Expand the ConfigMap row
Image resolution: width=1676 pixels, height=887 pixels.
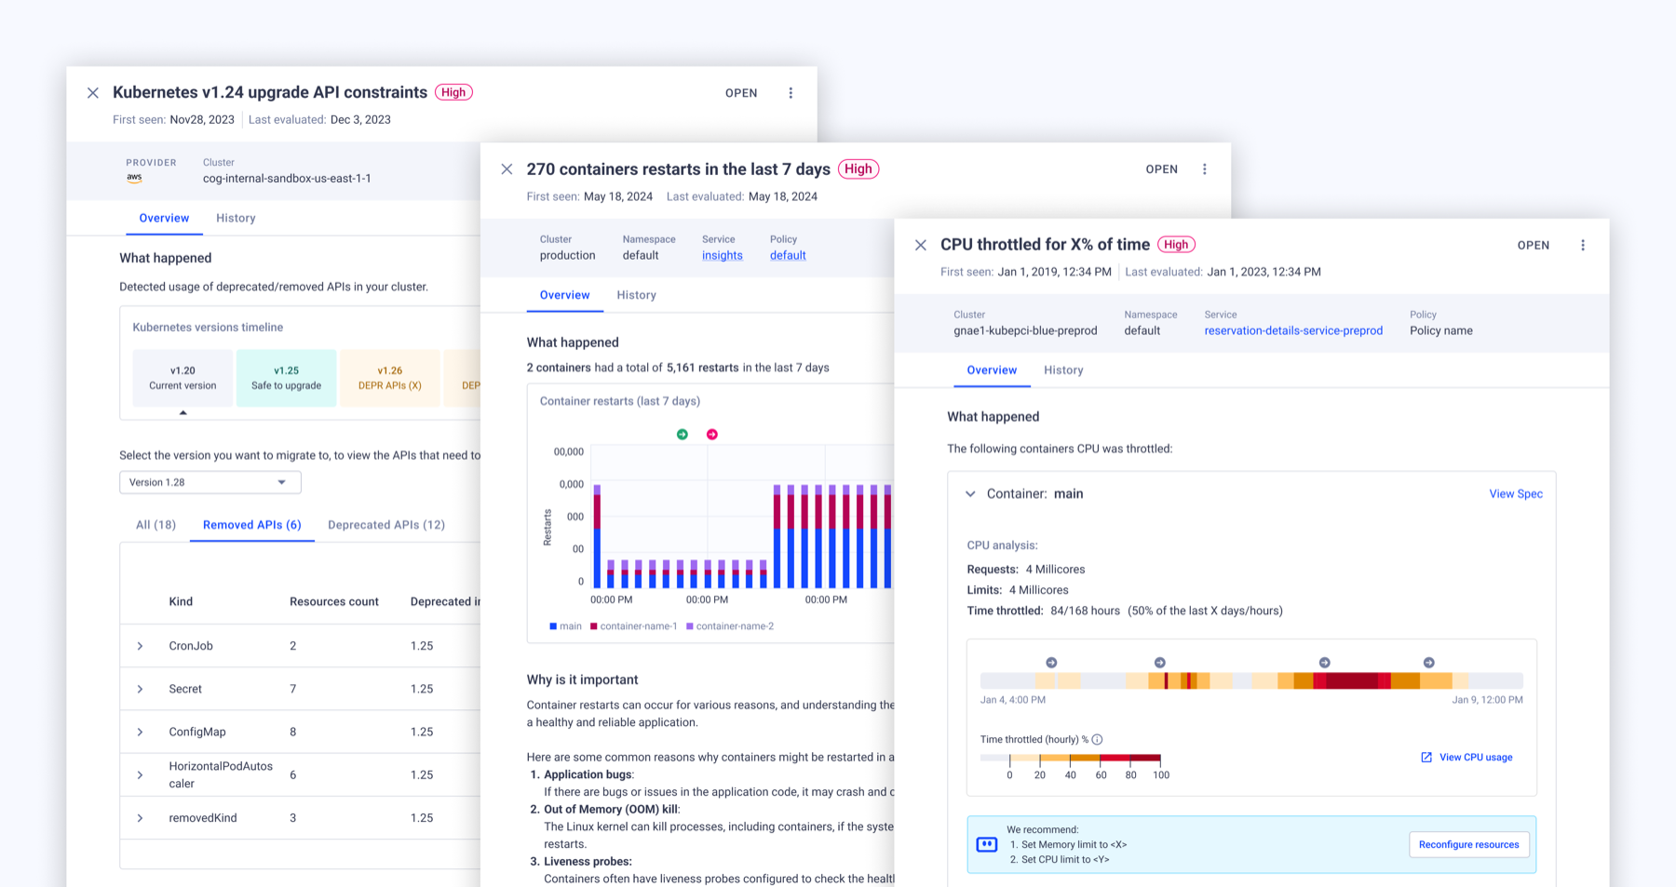(x=141, y=732)
